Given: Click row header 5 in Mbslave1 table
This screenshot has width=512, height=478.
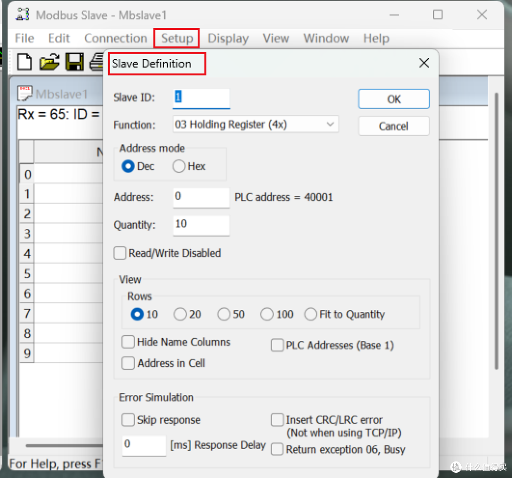Looking at the screenshot, I should (x=27, y=273).
